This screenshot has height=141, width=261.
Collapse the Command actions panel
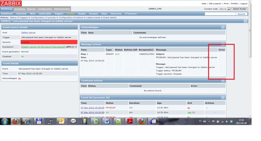click(223, 81)
